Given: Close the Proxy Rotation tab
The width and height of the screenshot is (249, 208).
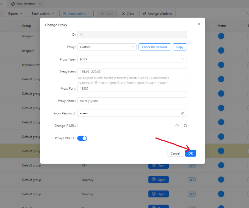Looking at the screenshot, I should [40, 4].
